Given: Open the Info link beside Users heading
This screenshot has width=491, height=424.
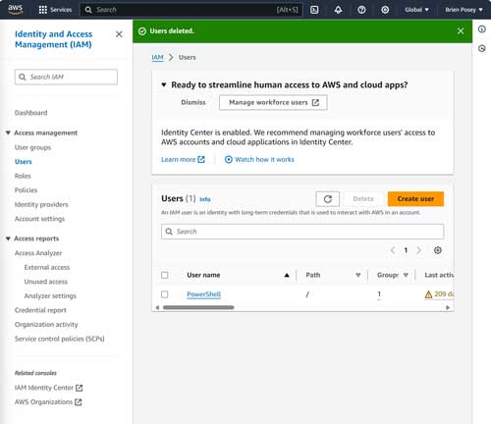Looking at the screenshot, I should point(205,199).
